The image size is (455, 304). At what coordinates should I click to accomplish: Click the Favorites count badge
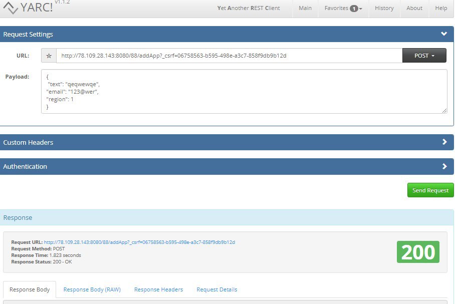coord(354,9)
